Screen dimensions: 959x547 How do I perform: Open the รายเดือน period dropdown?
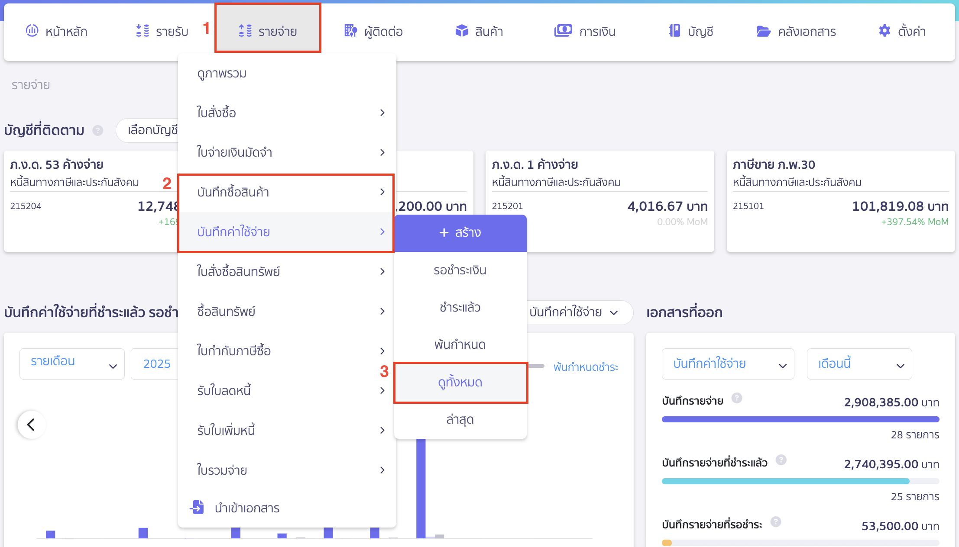click(71, 364)
